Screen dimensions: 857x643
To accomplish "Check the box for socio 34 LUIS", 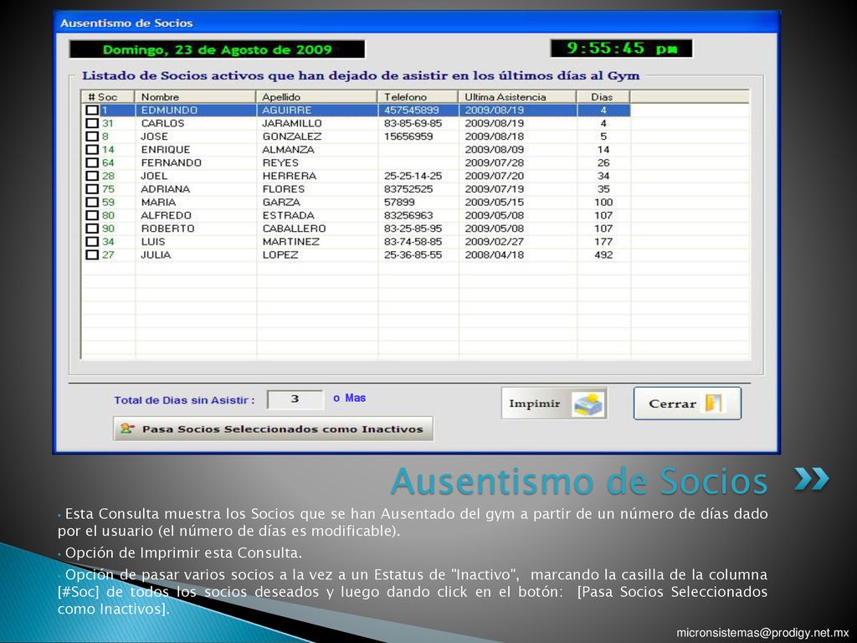I will click(92, 241).
